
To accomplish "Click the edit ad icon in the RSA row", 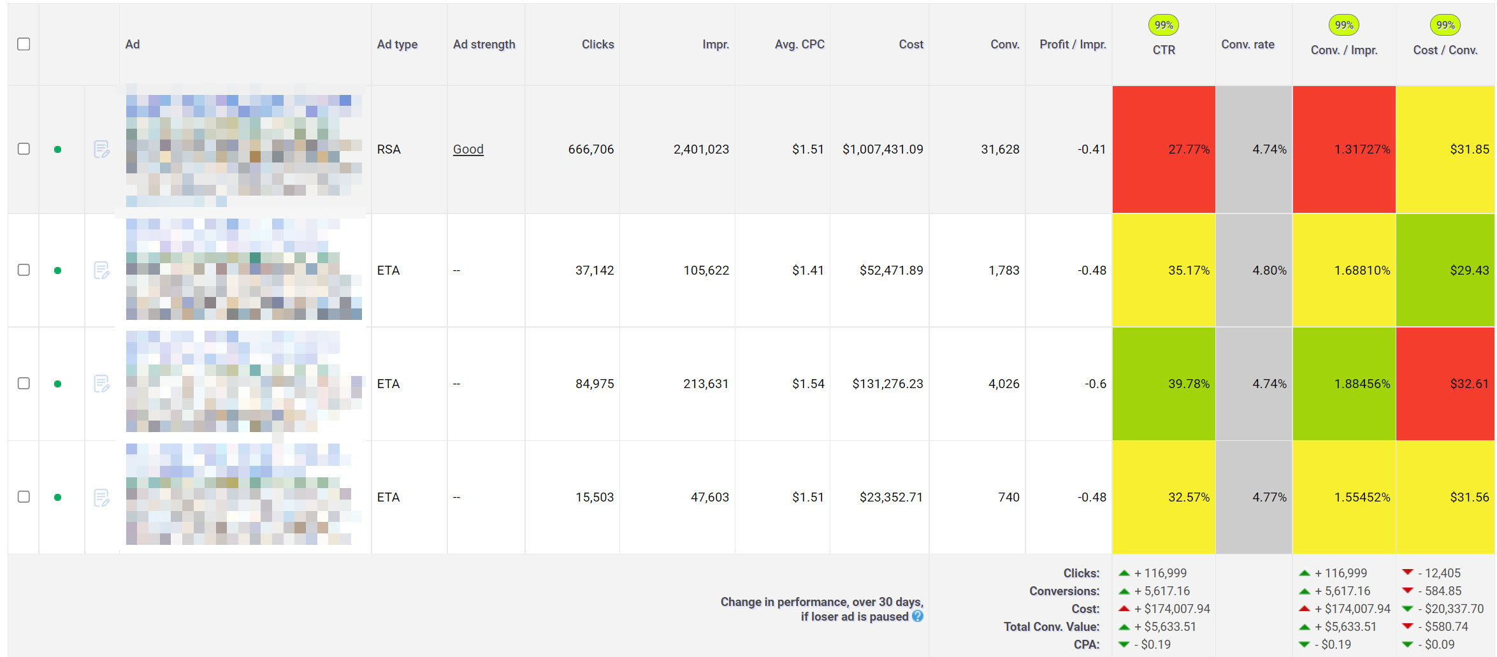I will pyautogui.click(x=101, y=149).
